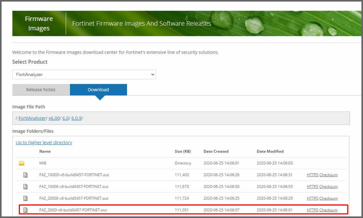The width and height of the screenshot is (363, 218).
Task: Open the v6.00 path link
Action: click(54, 118)
